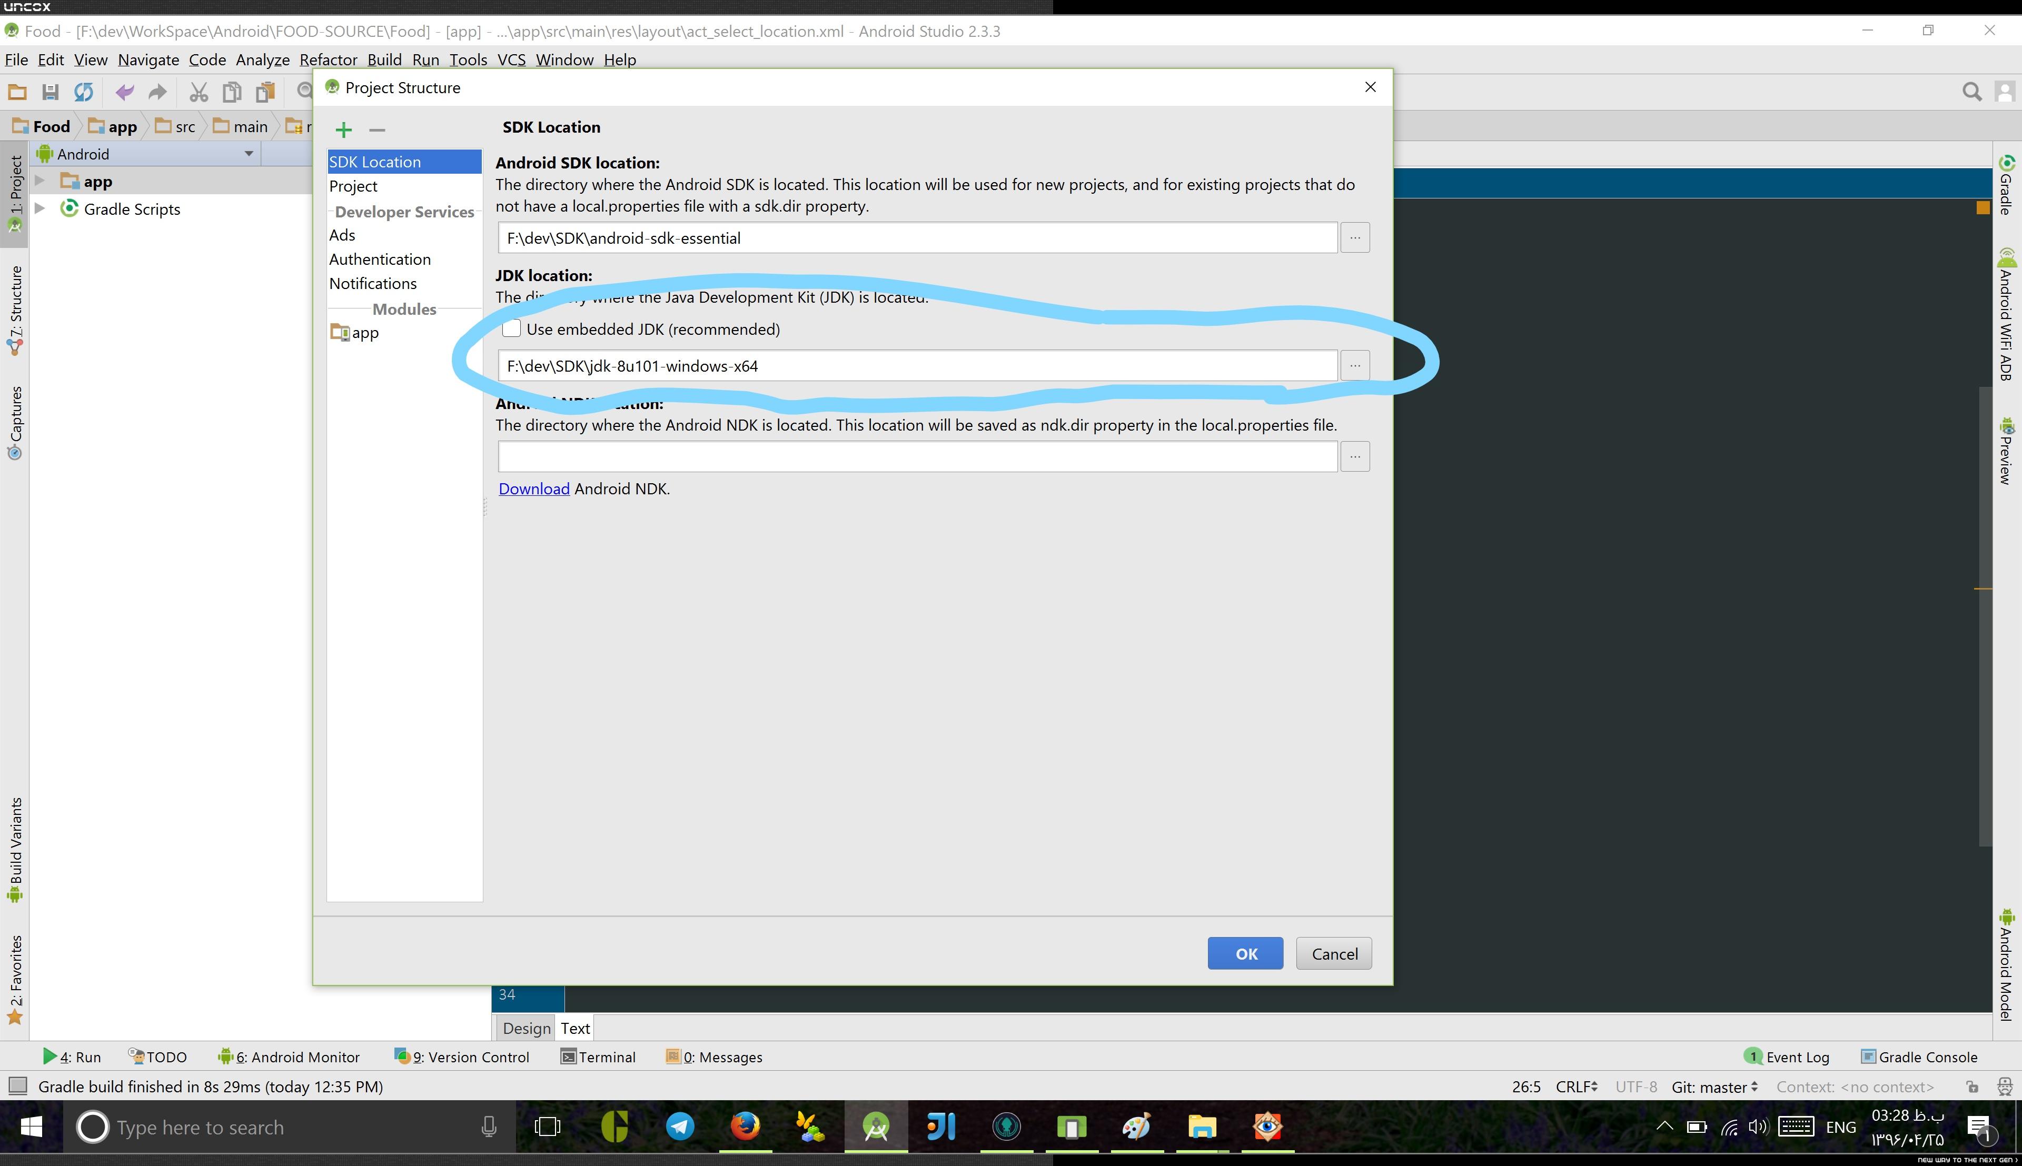2022x1166 pixels.
Task: Browse for Android NDK location folder
Action: point(1355,456)
